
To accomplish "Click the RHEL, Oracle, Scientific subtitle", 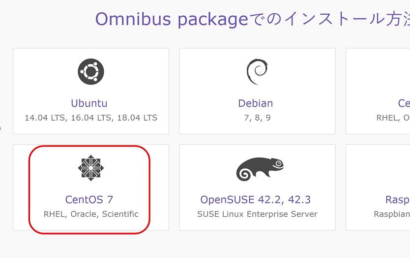I will [x=91, y=214].
